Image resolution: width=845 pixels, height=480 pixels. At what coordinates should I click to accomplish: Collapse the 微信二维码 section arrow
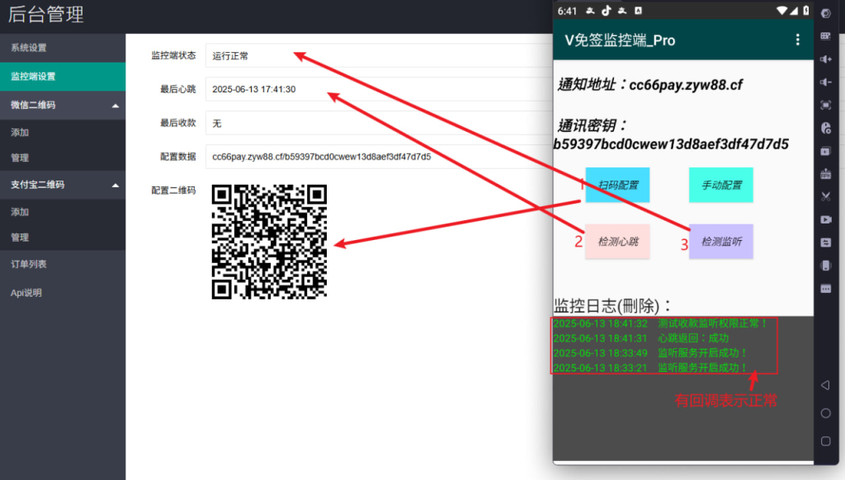[115, 106]
